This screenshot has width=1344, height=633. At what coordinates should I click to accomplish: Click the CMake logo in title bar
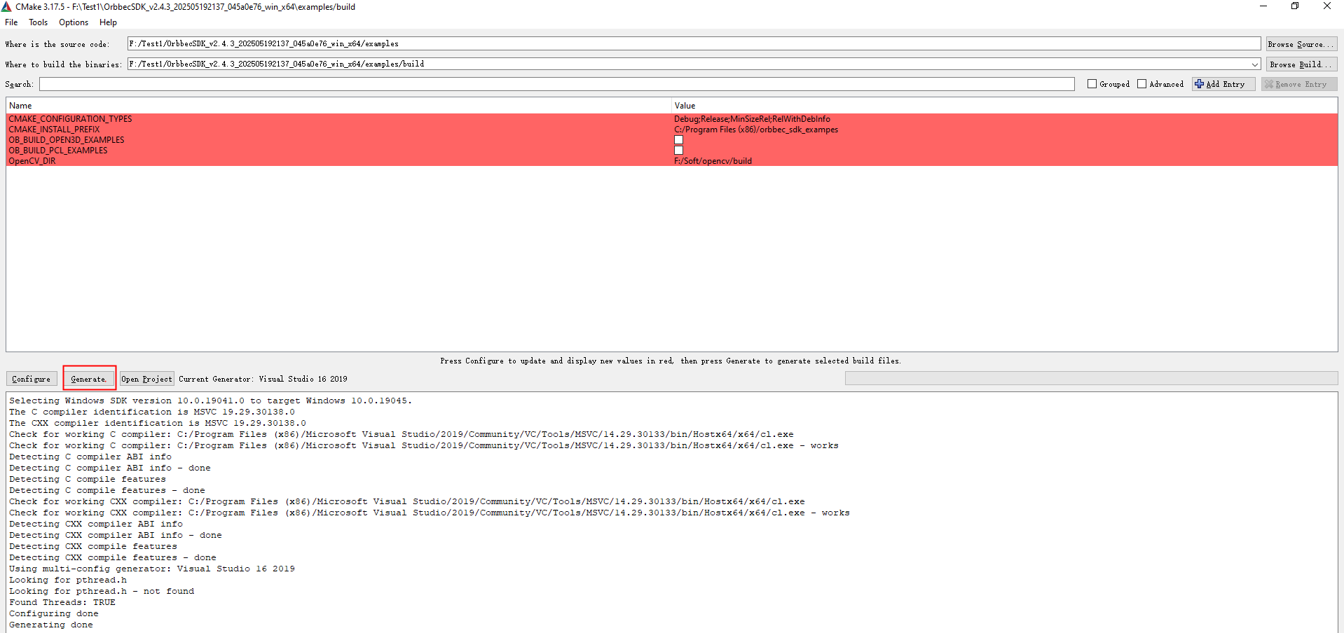[x=6, y=7]
